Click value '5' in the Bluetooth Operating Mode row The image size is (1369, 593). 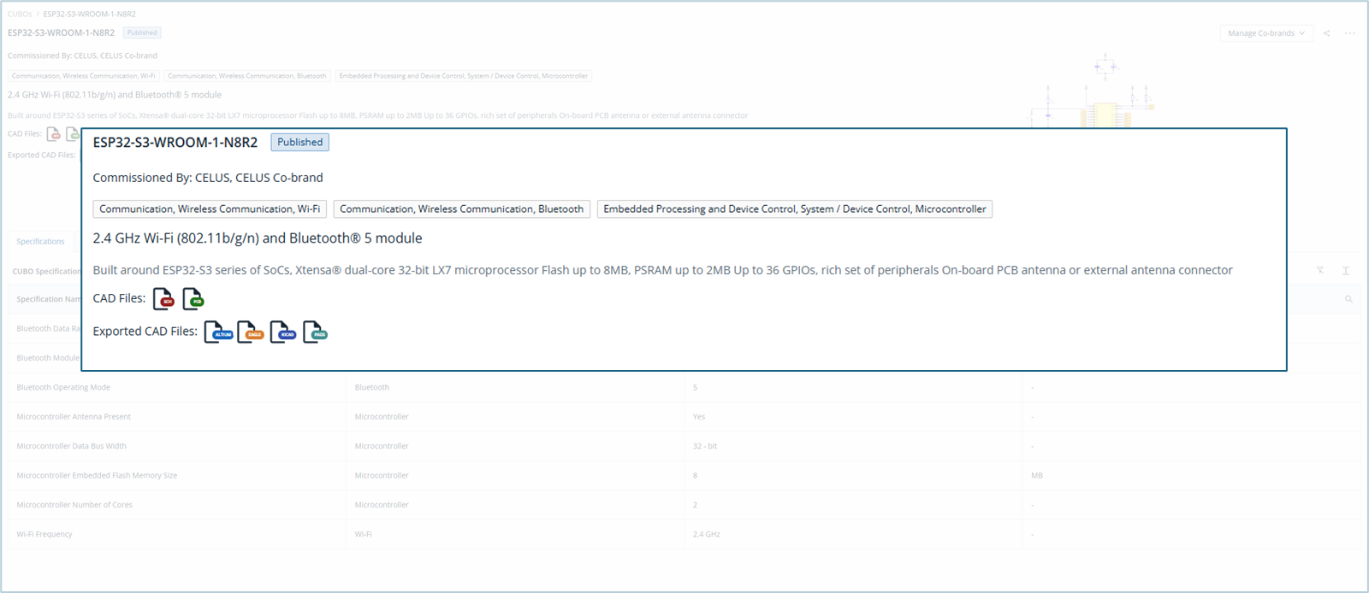[695, 388]
